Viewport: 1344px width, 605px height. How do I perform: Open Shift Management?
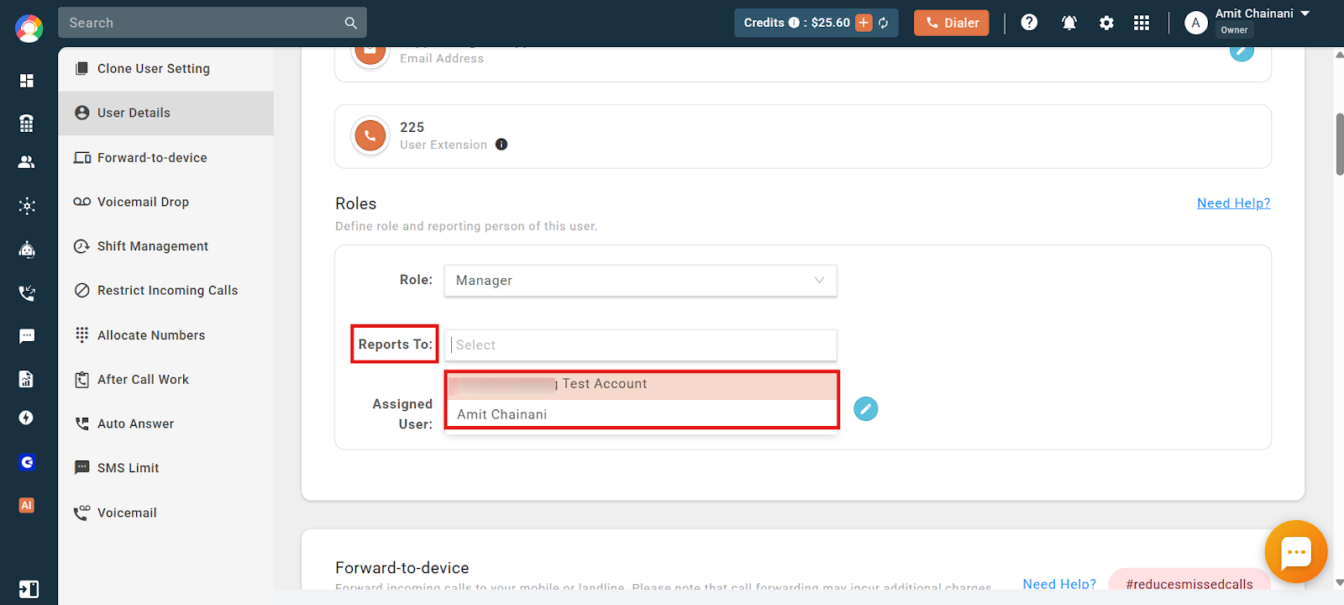click(165, 246)
